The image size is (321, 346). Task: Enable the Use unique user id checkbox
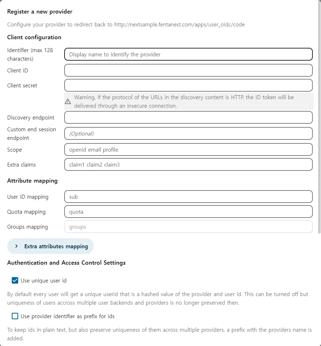(x=15, y=280)
